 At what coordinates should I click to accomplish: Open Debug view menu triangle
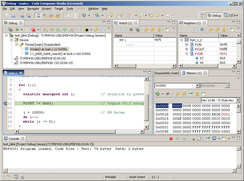109,29
